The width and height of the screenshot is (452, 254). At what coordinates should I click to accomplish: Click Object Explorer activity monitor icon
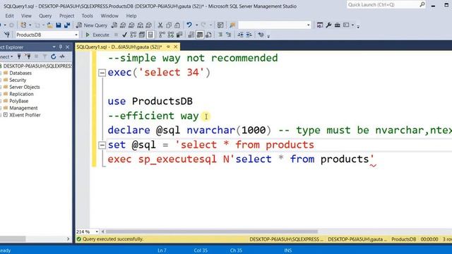pos(62,56)
